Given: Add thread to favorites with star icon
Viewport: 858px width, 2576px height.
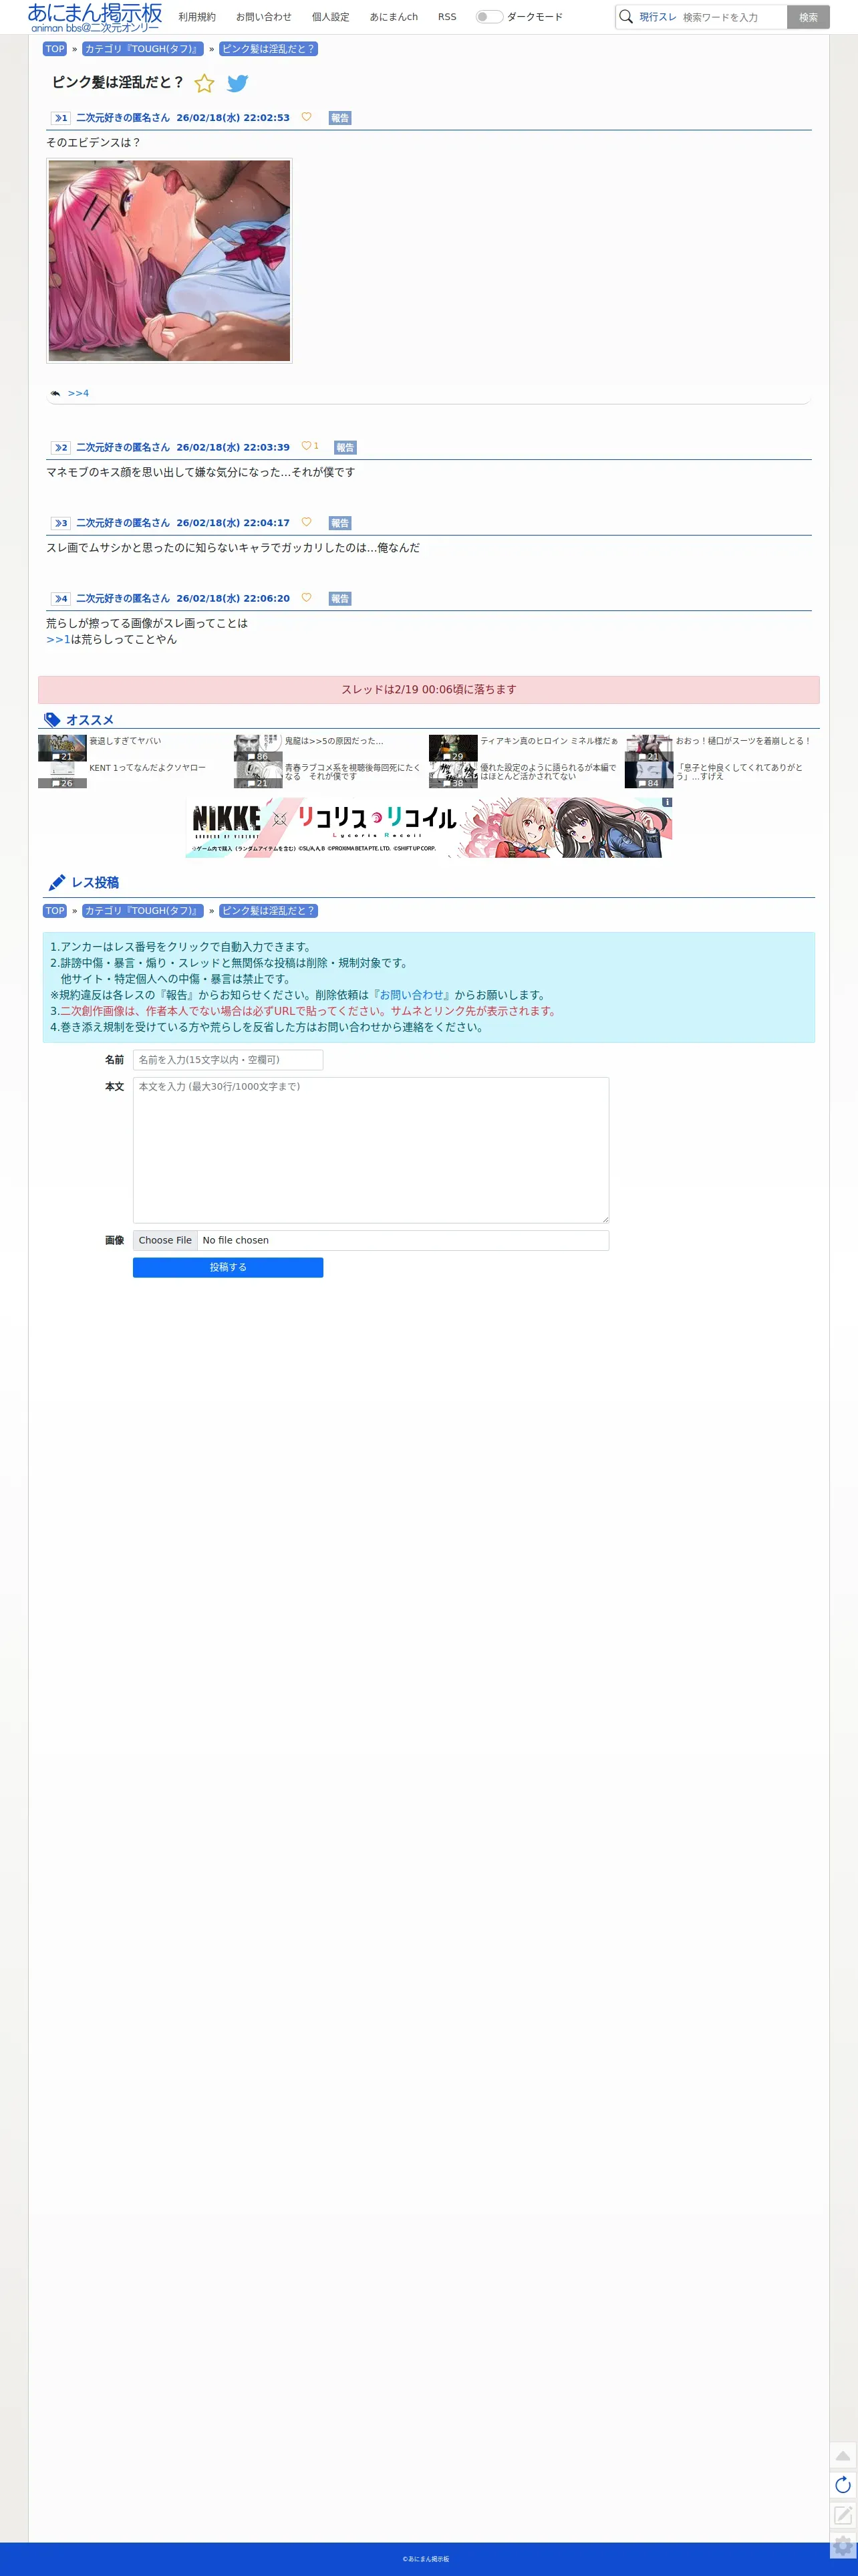Looking at the screenshot, I should [x=204, y=83].
